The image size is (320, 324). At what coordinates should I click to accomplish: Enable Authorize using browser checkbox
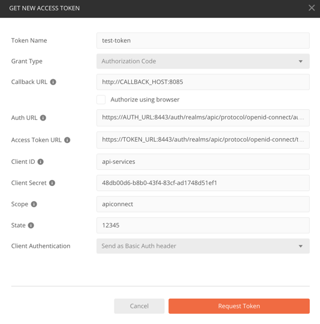(x=101, y=100)
